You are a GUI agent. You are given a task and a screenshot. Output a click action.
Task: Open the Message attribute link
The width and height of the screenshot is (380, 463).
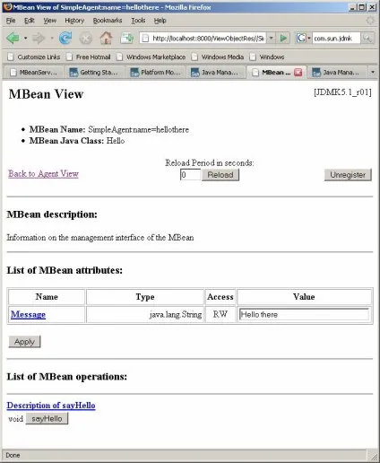tap(28, 314)
